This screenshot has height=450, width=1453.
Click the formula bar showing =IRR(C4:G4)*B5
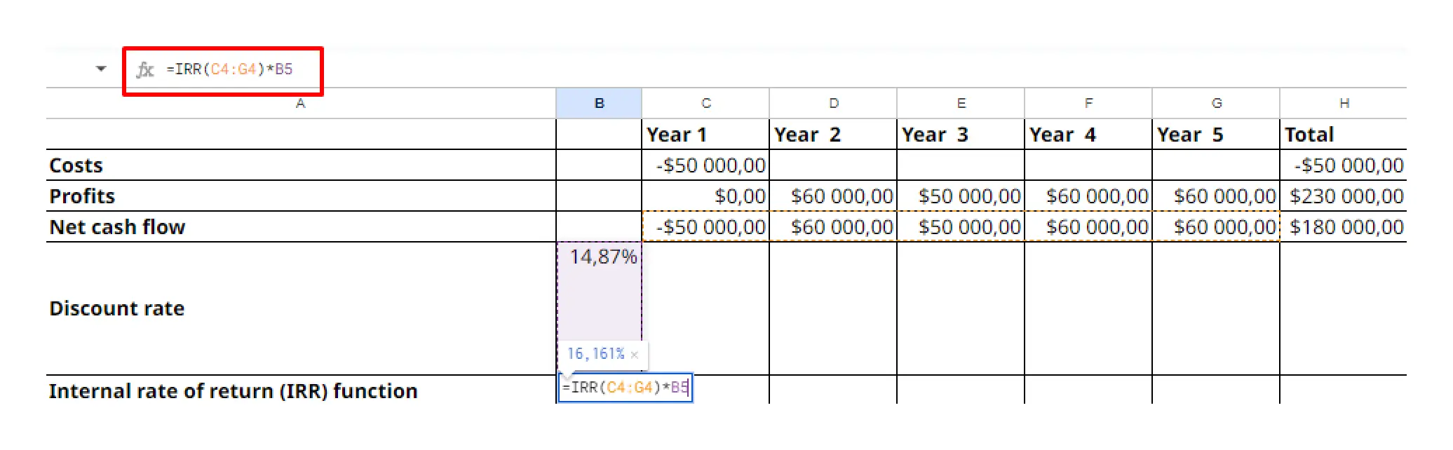tap(229, 69)
